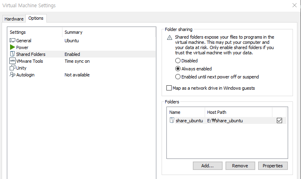This screenshot has width=301, height=179.
Task: Tick Map as a network drive checkbox
Action: click(x=169, y=88)
